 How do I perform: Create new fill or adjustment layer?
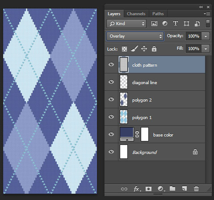(161, 189)
